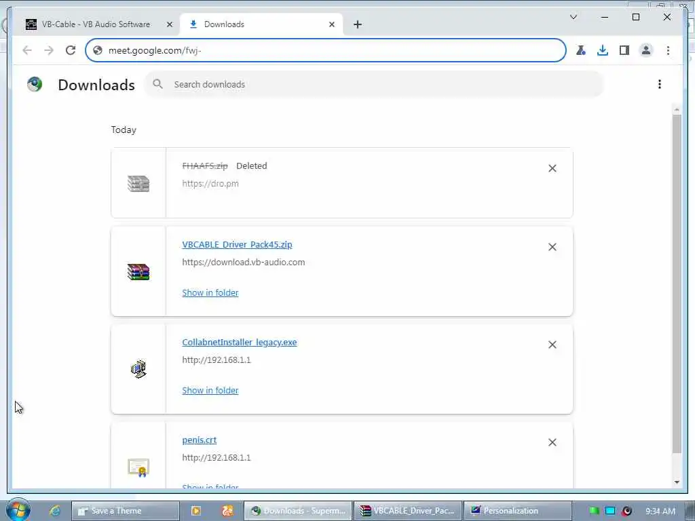Open the Windows Start menu

point(18,510)
